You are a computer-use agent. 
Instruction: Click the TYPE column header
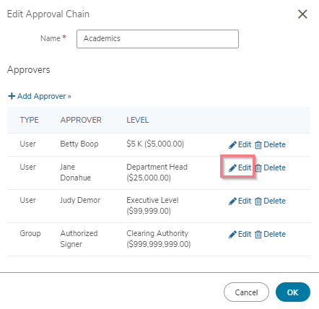coord(29,120)
